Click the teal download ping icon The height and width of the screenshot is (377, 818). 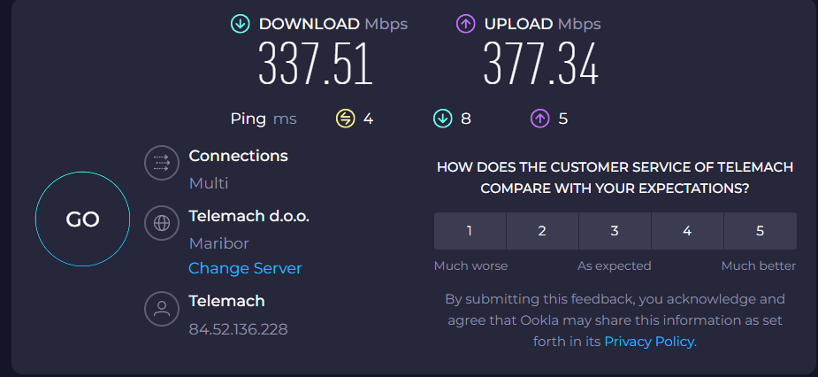click(443, 118)
